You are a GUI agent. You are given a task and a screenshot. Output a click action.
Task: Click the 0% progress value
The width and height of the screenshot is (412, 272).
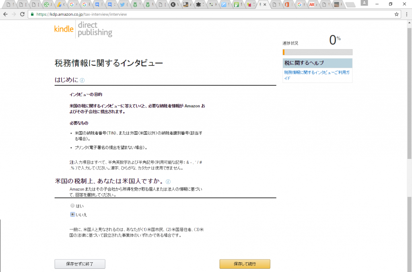pyautogui.click(x=335, y=40)
